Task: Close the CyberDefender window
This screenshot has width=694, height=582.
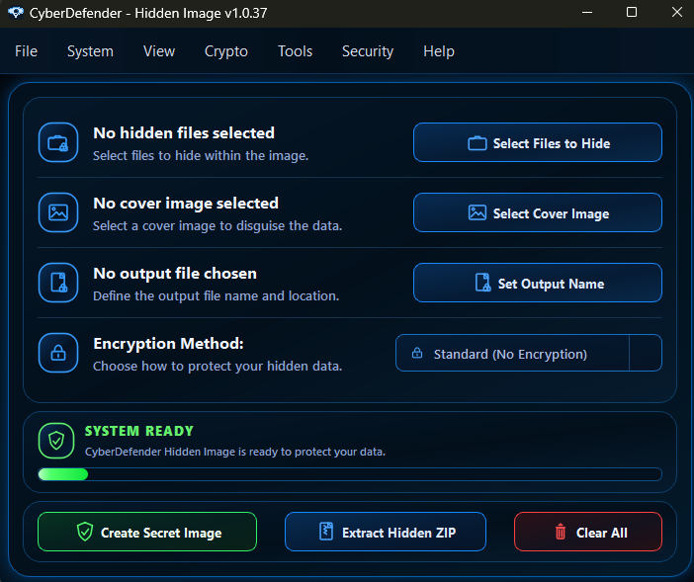Action: 677,13
